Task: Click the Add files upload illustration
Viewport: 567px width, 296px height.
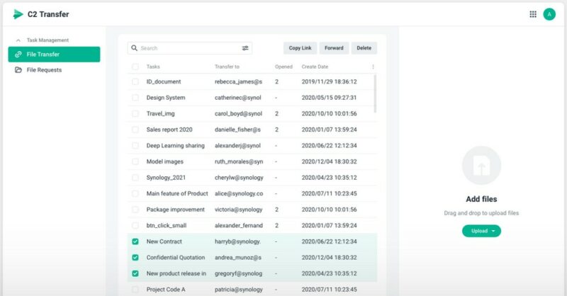Action: coord(481,165)
